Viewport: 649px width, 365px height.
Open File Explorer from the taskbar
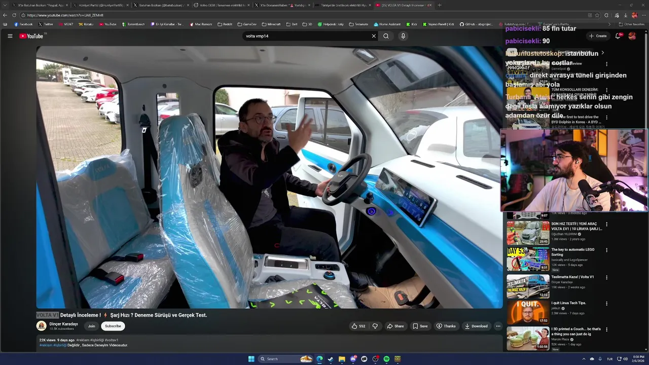coord(342,359)
